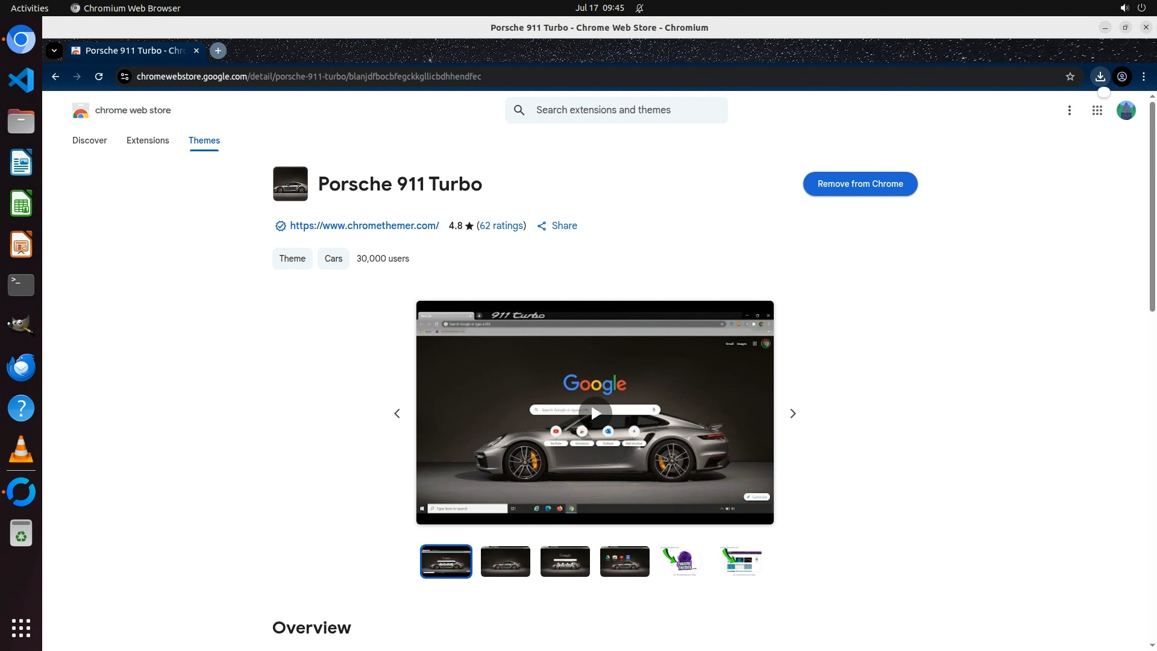Viewport: 1157px width, 651px height.
Task: View site information icon in address bar
Action: 125,77
